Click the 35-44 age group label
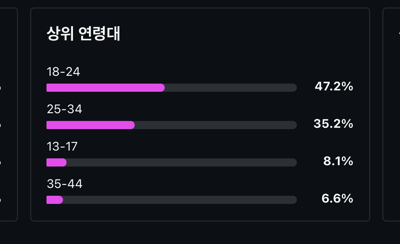Image resolution: width=400 pixels, height=244 pixels. [x=64, y=184]
